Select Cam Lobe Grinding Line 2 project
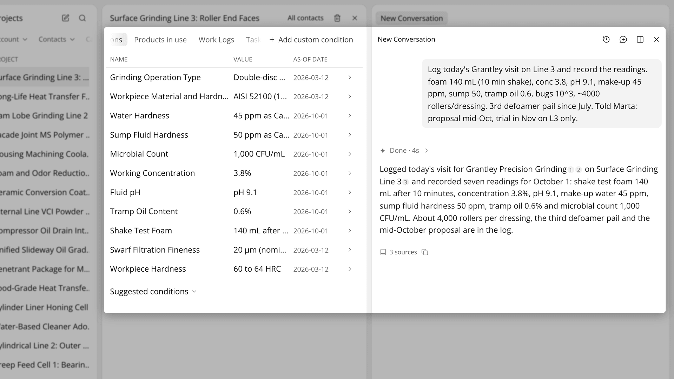The width and height of the screenshot is (674, 379). point(45,115)
